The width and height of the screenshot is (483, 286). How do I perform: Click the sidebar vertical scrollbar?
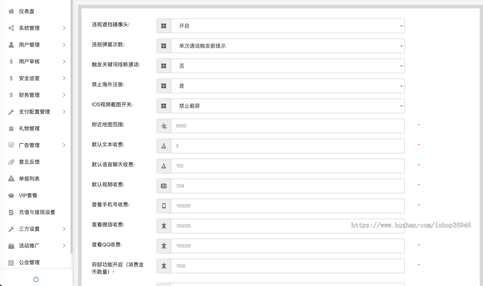[x=72, y=127]
